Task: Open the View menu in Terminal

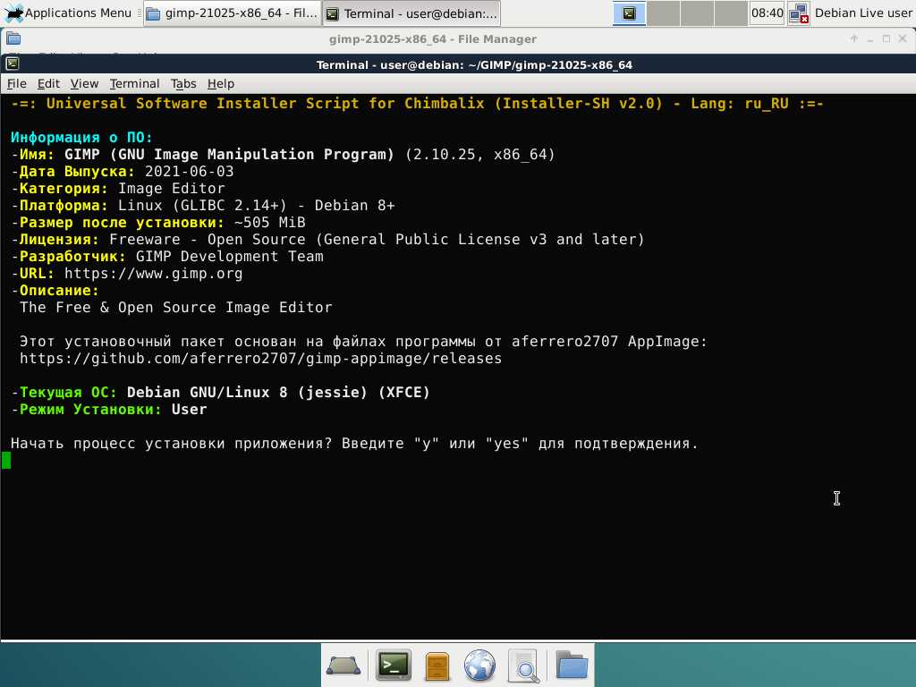Action: tap(84, 83)
